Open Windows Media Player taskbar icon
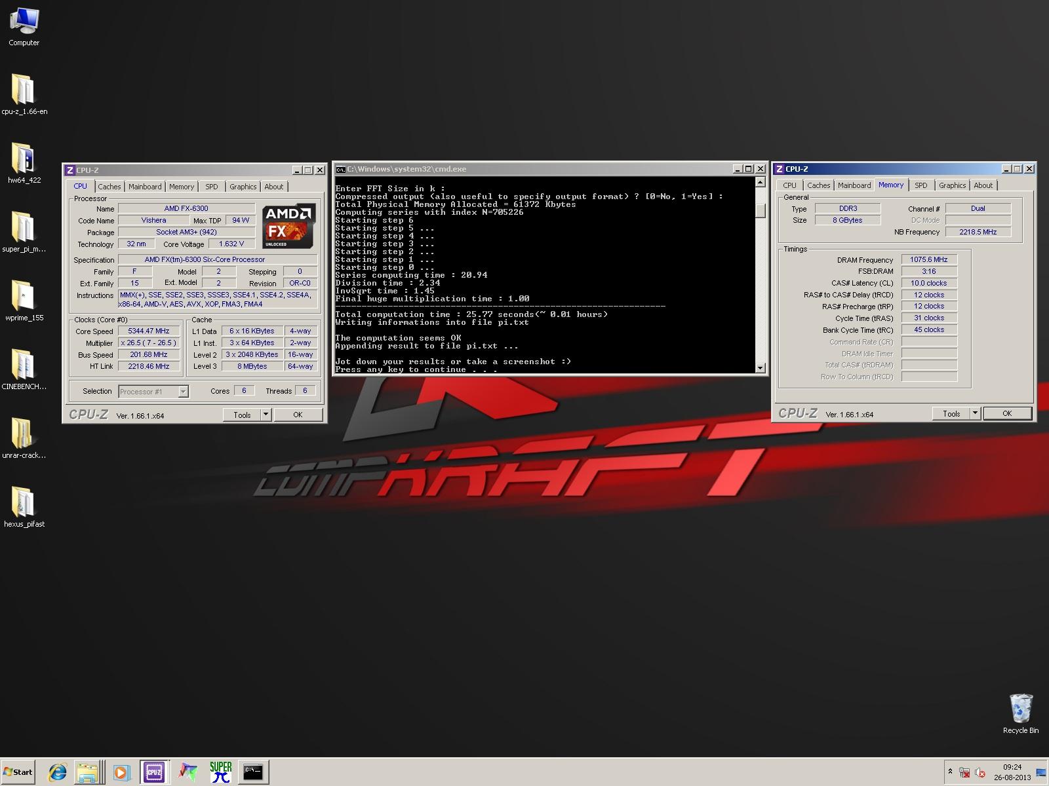Viewport: 1049px width, 786px height. (x=121, y=772)
